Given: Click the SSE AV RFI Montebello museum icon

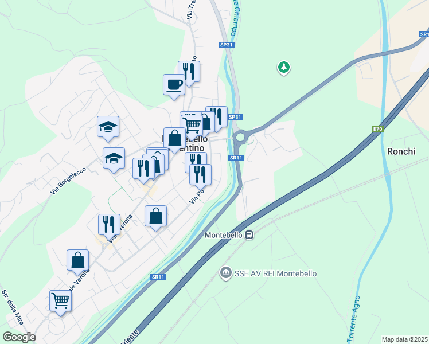Looking at the screenshot, I should pos(226,273).
